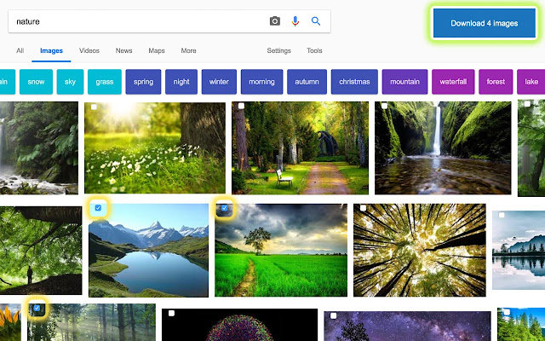Check the box on the mossy canyon waterfall image

point(384,106)
